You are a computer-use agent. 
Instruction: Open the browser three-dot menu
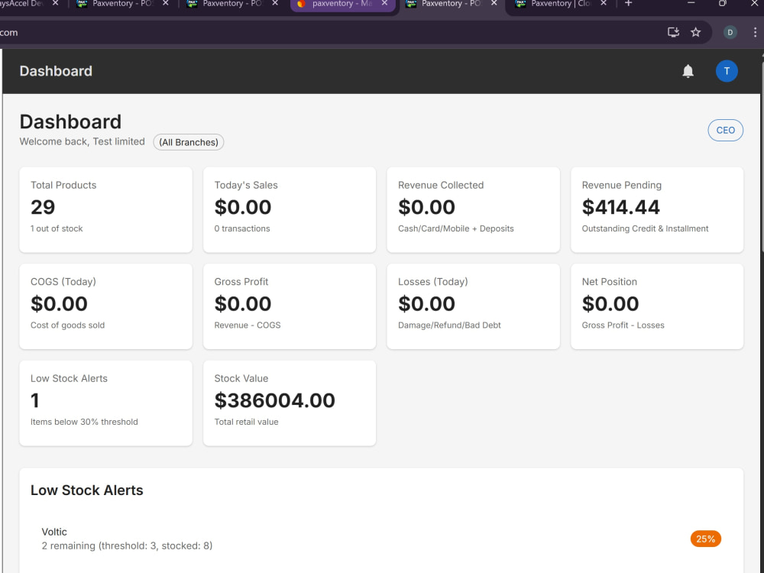coord(755,32)
